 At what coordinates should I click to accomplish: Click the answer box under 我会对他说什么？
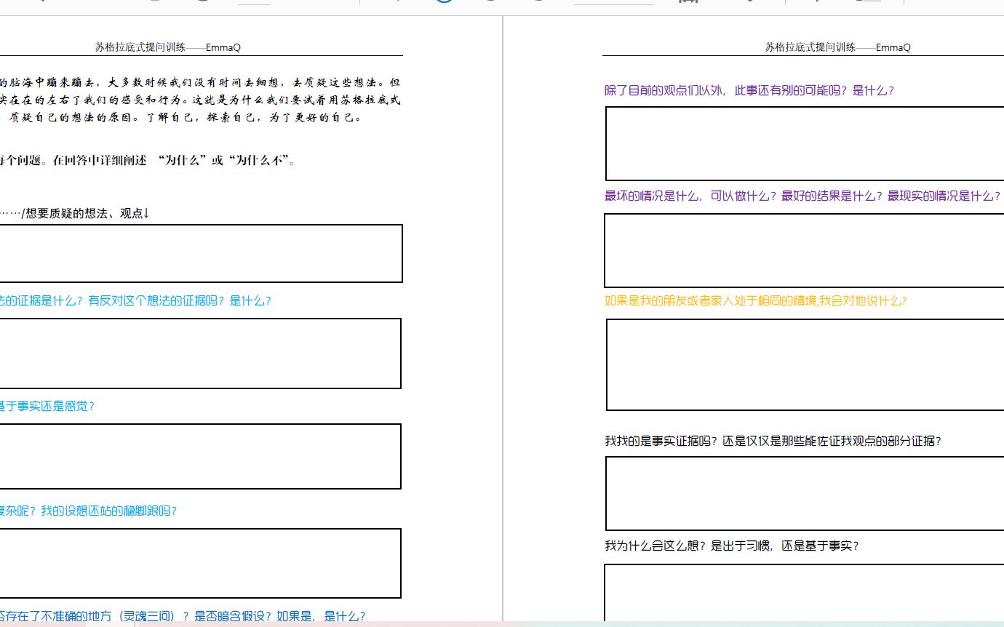pos(805,364)
